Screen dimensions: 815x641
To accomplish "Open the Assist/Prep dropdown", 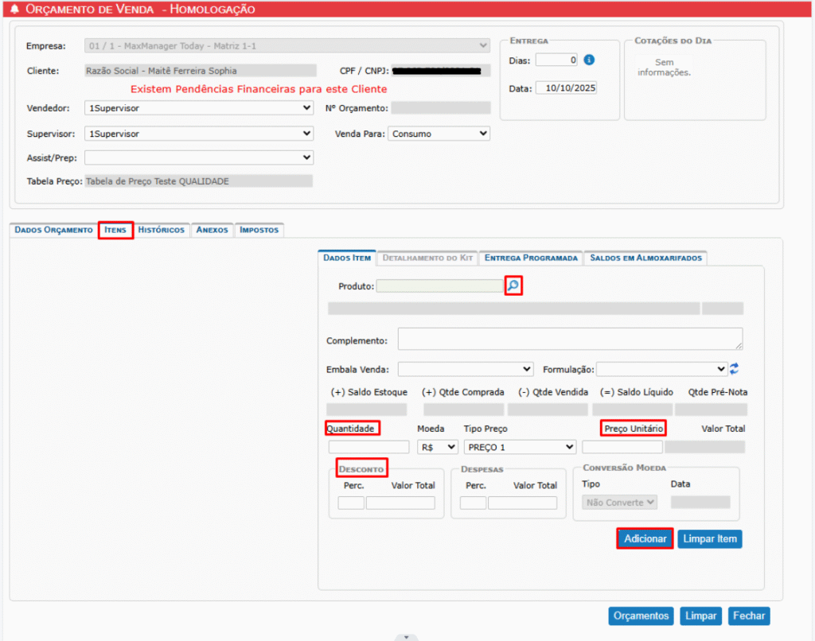I will (x=198, y=157).
